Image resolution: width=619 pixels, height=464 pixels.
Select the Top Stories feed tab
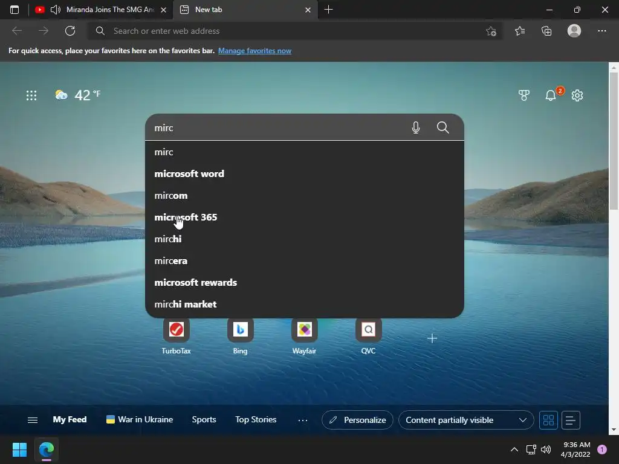coord(256,419)
